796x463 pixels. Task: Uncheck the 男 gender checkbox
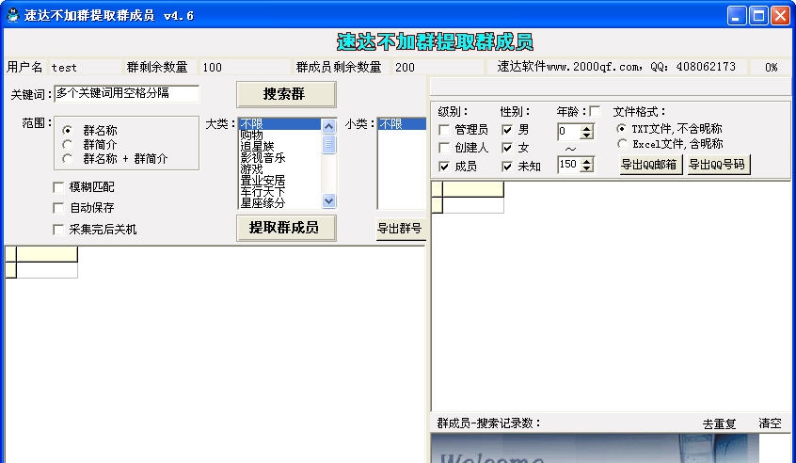506,130
